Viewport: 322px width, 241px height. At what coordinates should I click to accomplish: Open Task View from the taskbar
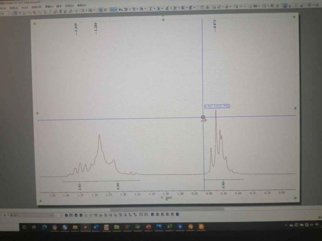click(34, 227)
